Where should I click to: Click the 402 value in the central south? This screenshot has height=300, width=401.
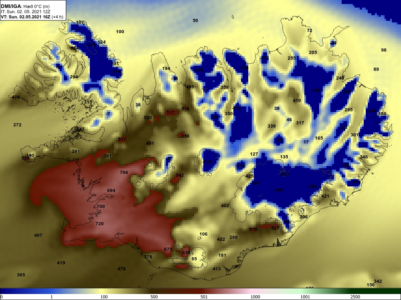click(x=225, y=206)
